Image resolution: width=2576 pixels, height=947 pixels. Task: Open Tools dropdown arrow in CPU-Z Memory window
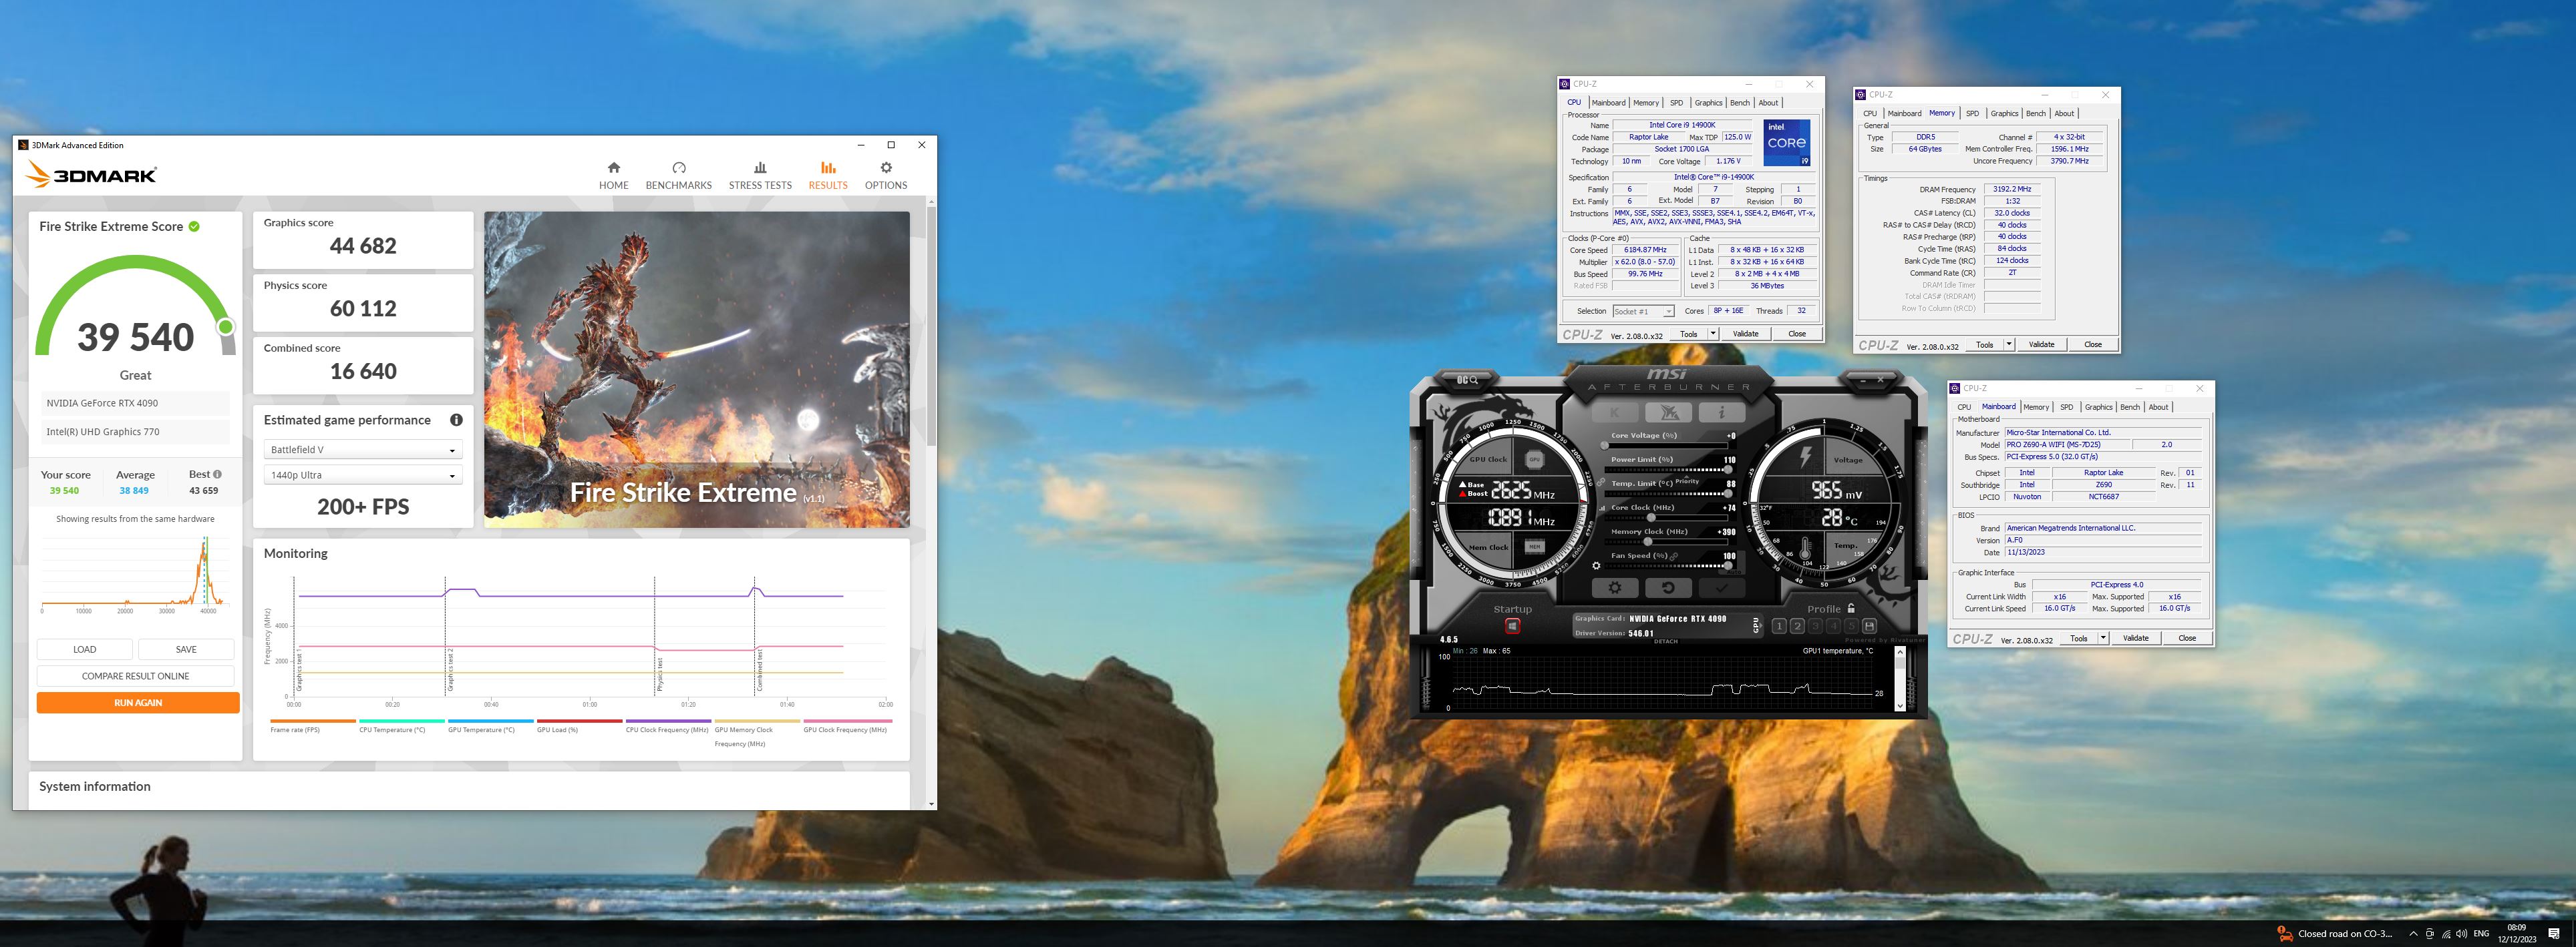(x=2008, y=344)
